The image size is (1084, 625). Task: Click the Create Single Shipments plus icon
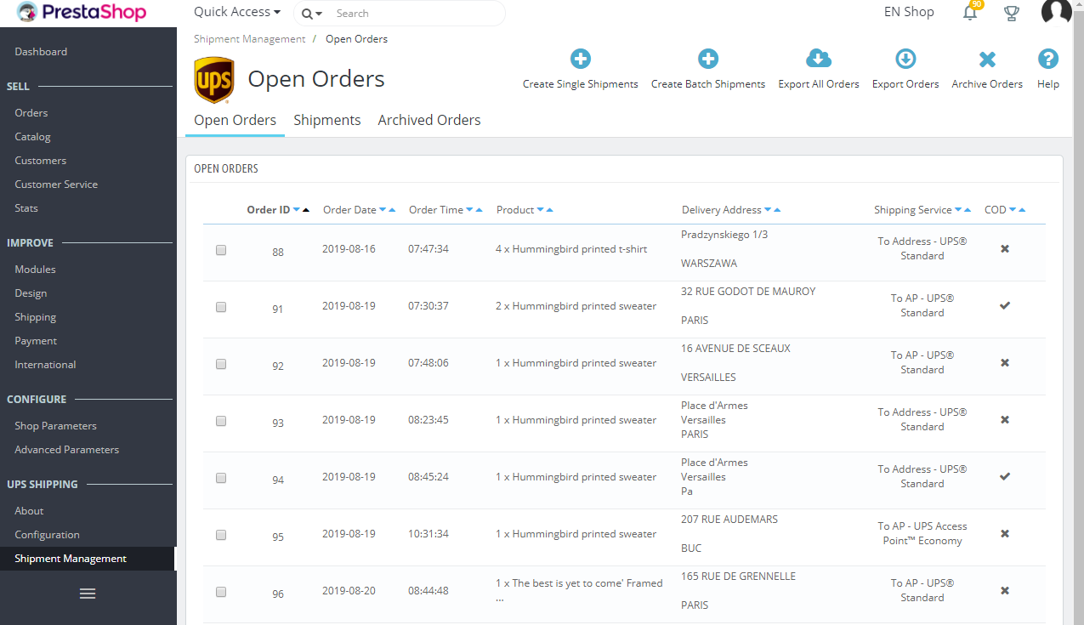pyautogui.click(x=581, y=59)
